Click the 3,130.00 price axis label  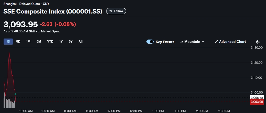coord(257,48)
